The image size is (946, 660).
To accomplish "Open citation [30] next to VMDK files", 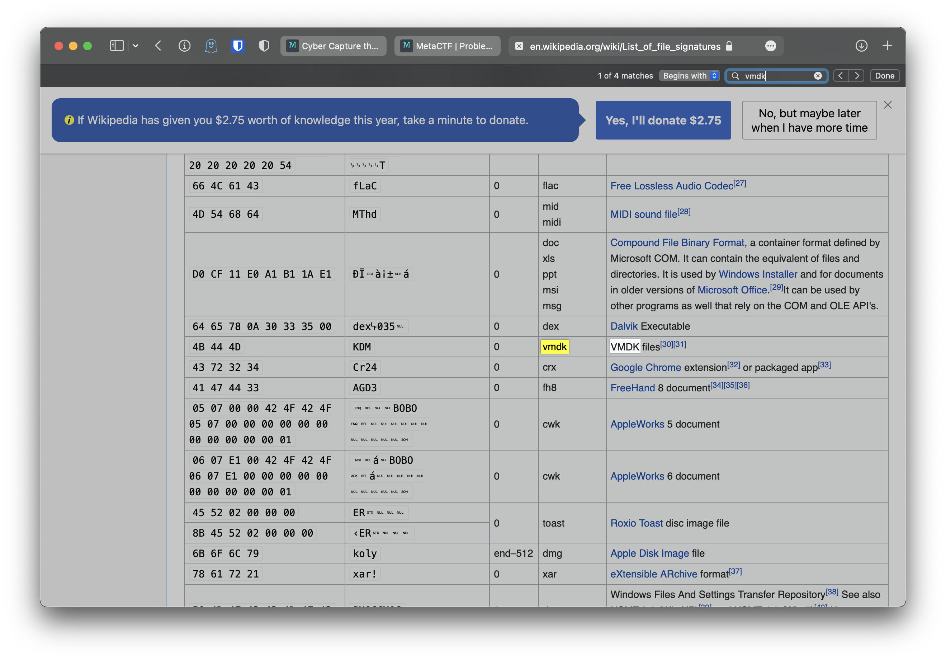I will coord(666,344).
